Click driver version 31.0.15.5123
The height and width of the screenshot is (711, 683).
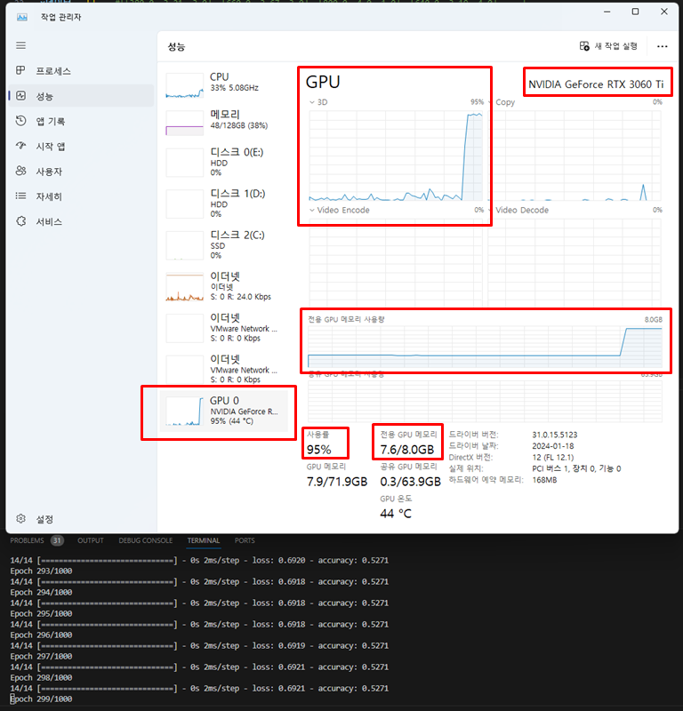tap(555, 435)
